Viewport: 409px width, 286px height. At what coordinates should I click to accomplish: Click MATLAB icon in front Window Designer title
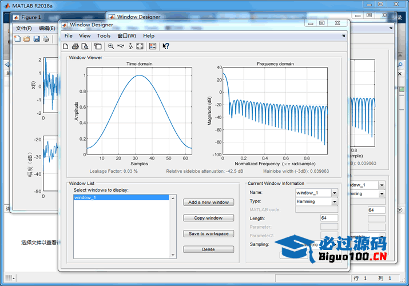point(65,25)
